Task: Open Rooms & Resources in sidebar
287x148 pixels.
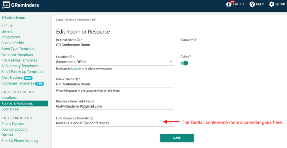Action: (24, 103)
